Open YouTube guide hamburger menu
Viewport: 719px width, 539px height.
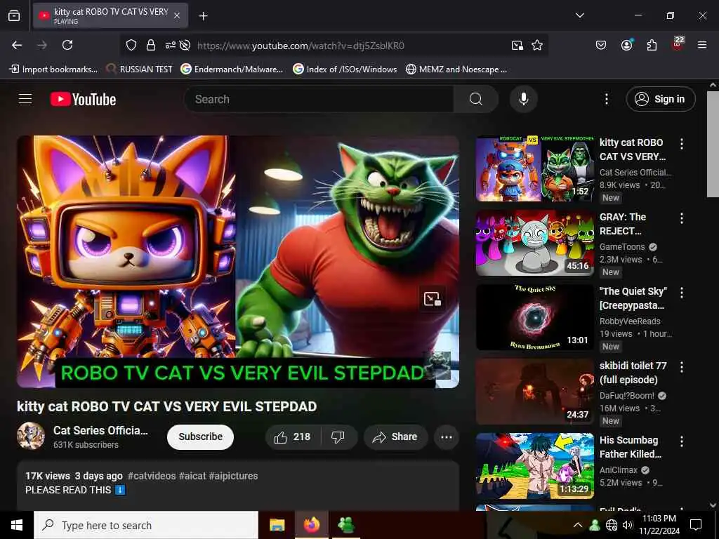tap(25, 99)
